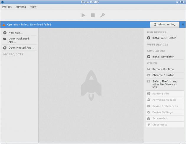Take a Screenshot via the runtime panel

[x=165, y=118]
